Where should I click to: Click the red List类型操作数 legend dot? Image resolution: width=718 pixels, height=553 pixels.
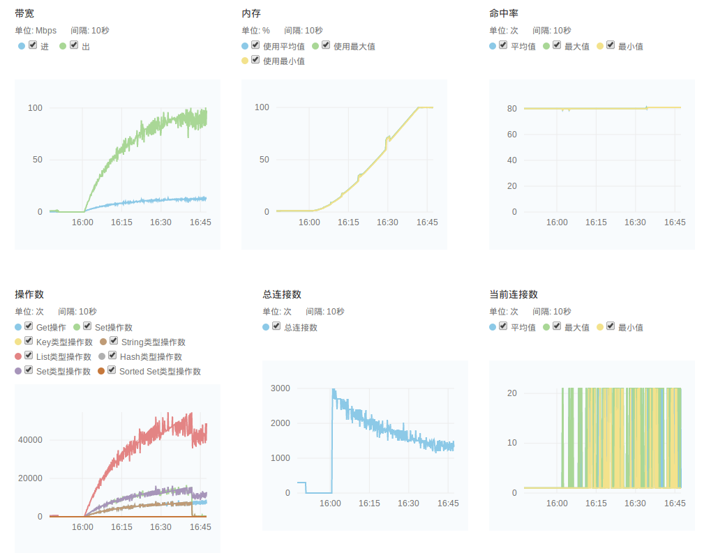[x=18, y=356]
